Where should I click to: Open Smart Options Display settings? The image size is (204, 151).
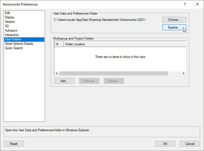[x=24, y=44]
